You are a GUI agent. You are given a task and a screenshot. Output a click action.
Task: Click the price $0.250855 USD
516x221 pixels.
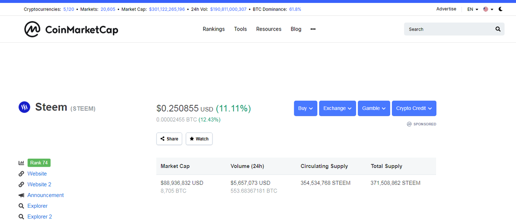tap(185, 108)
